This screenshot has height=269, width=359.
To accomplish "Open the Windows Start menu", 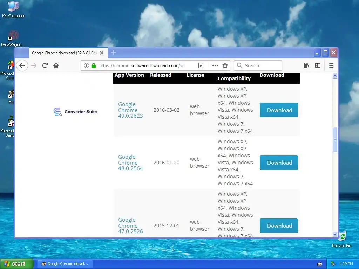I will [16, 264].
